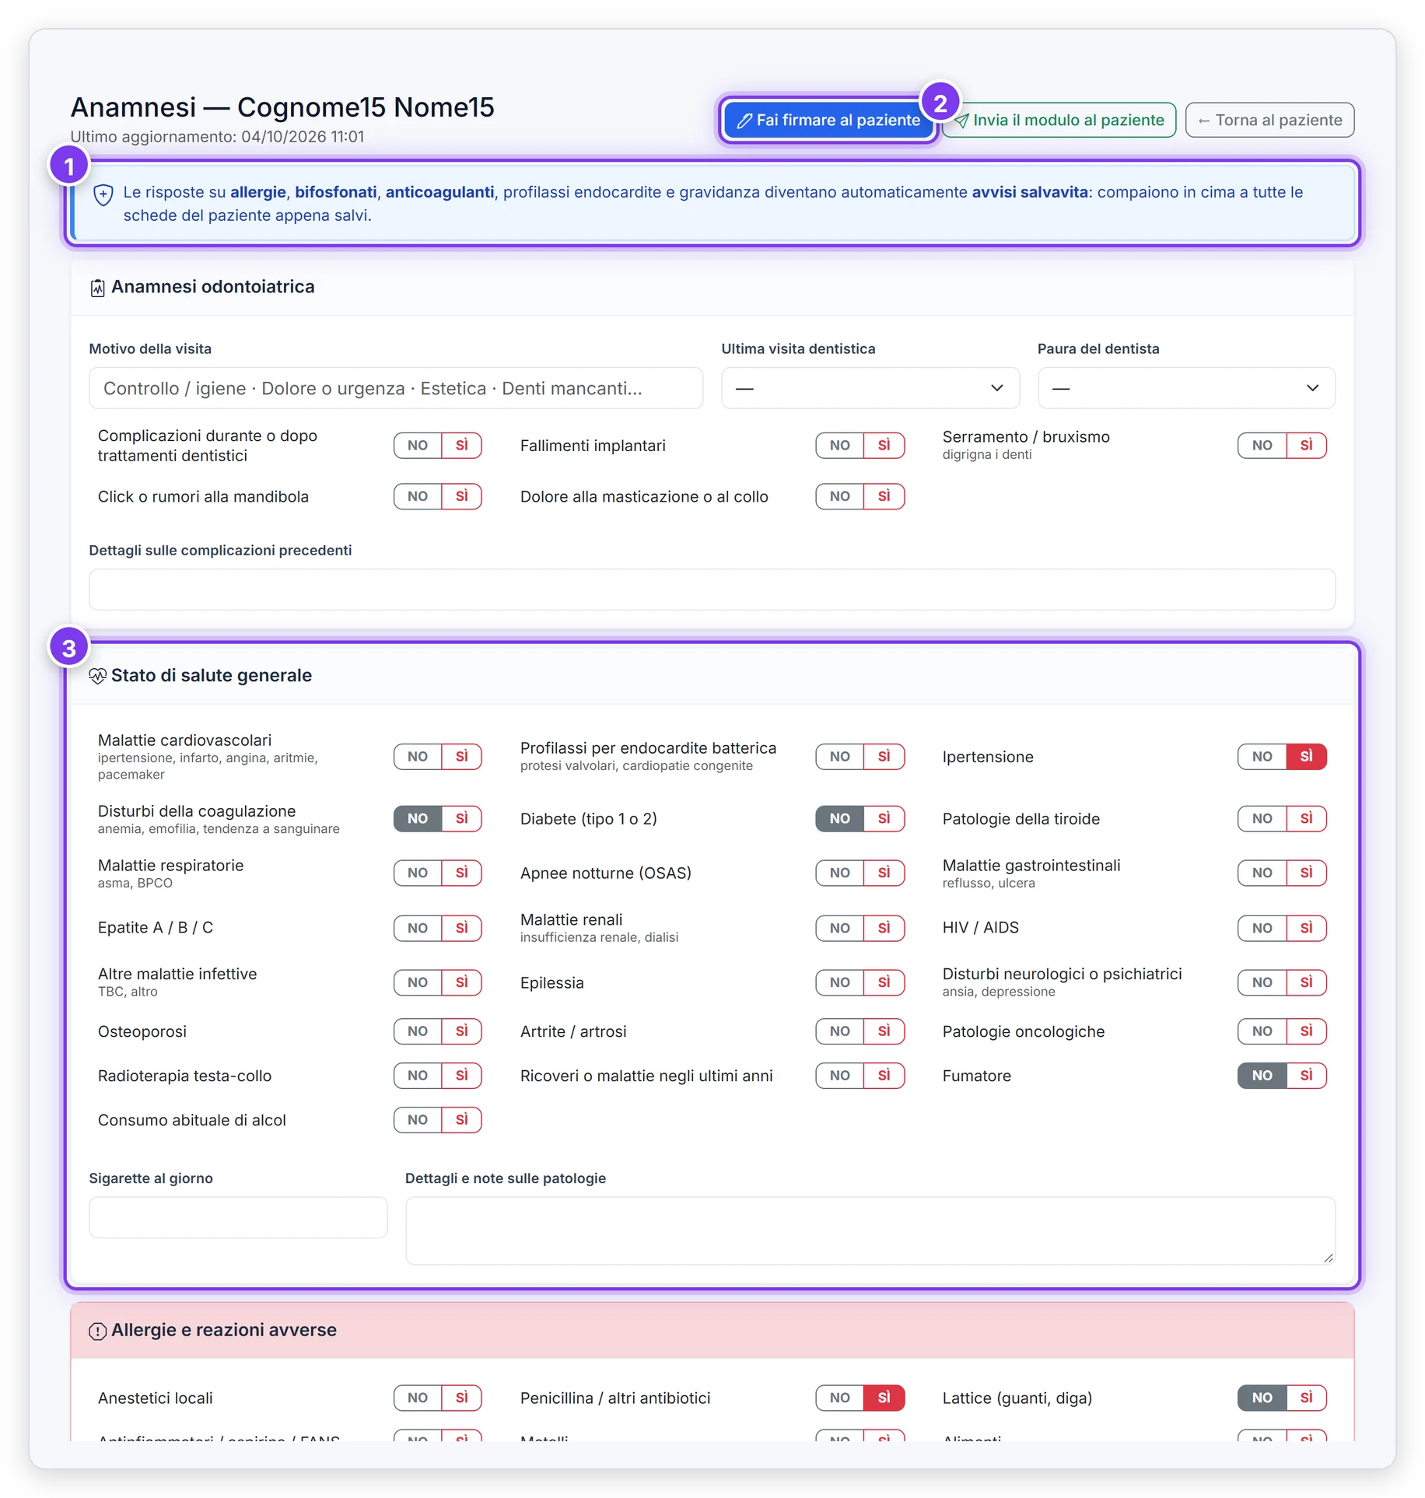Click the shield icon in the info banner
Screen dimensions: 1425x1498
coord(103,194)
